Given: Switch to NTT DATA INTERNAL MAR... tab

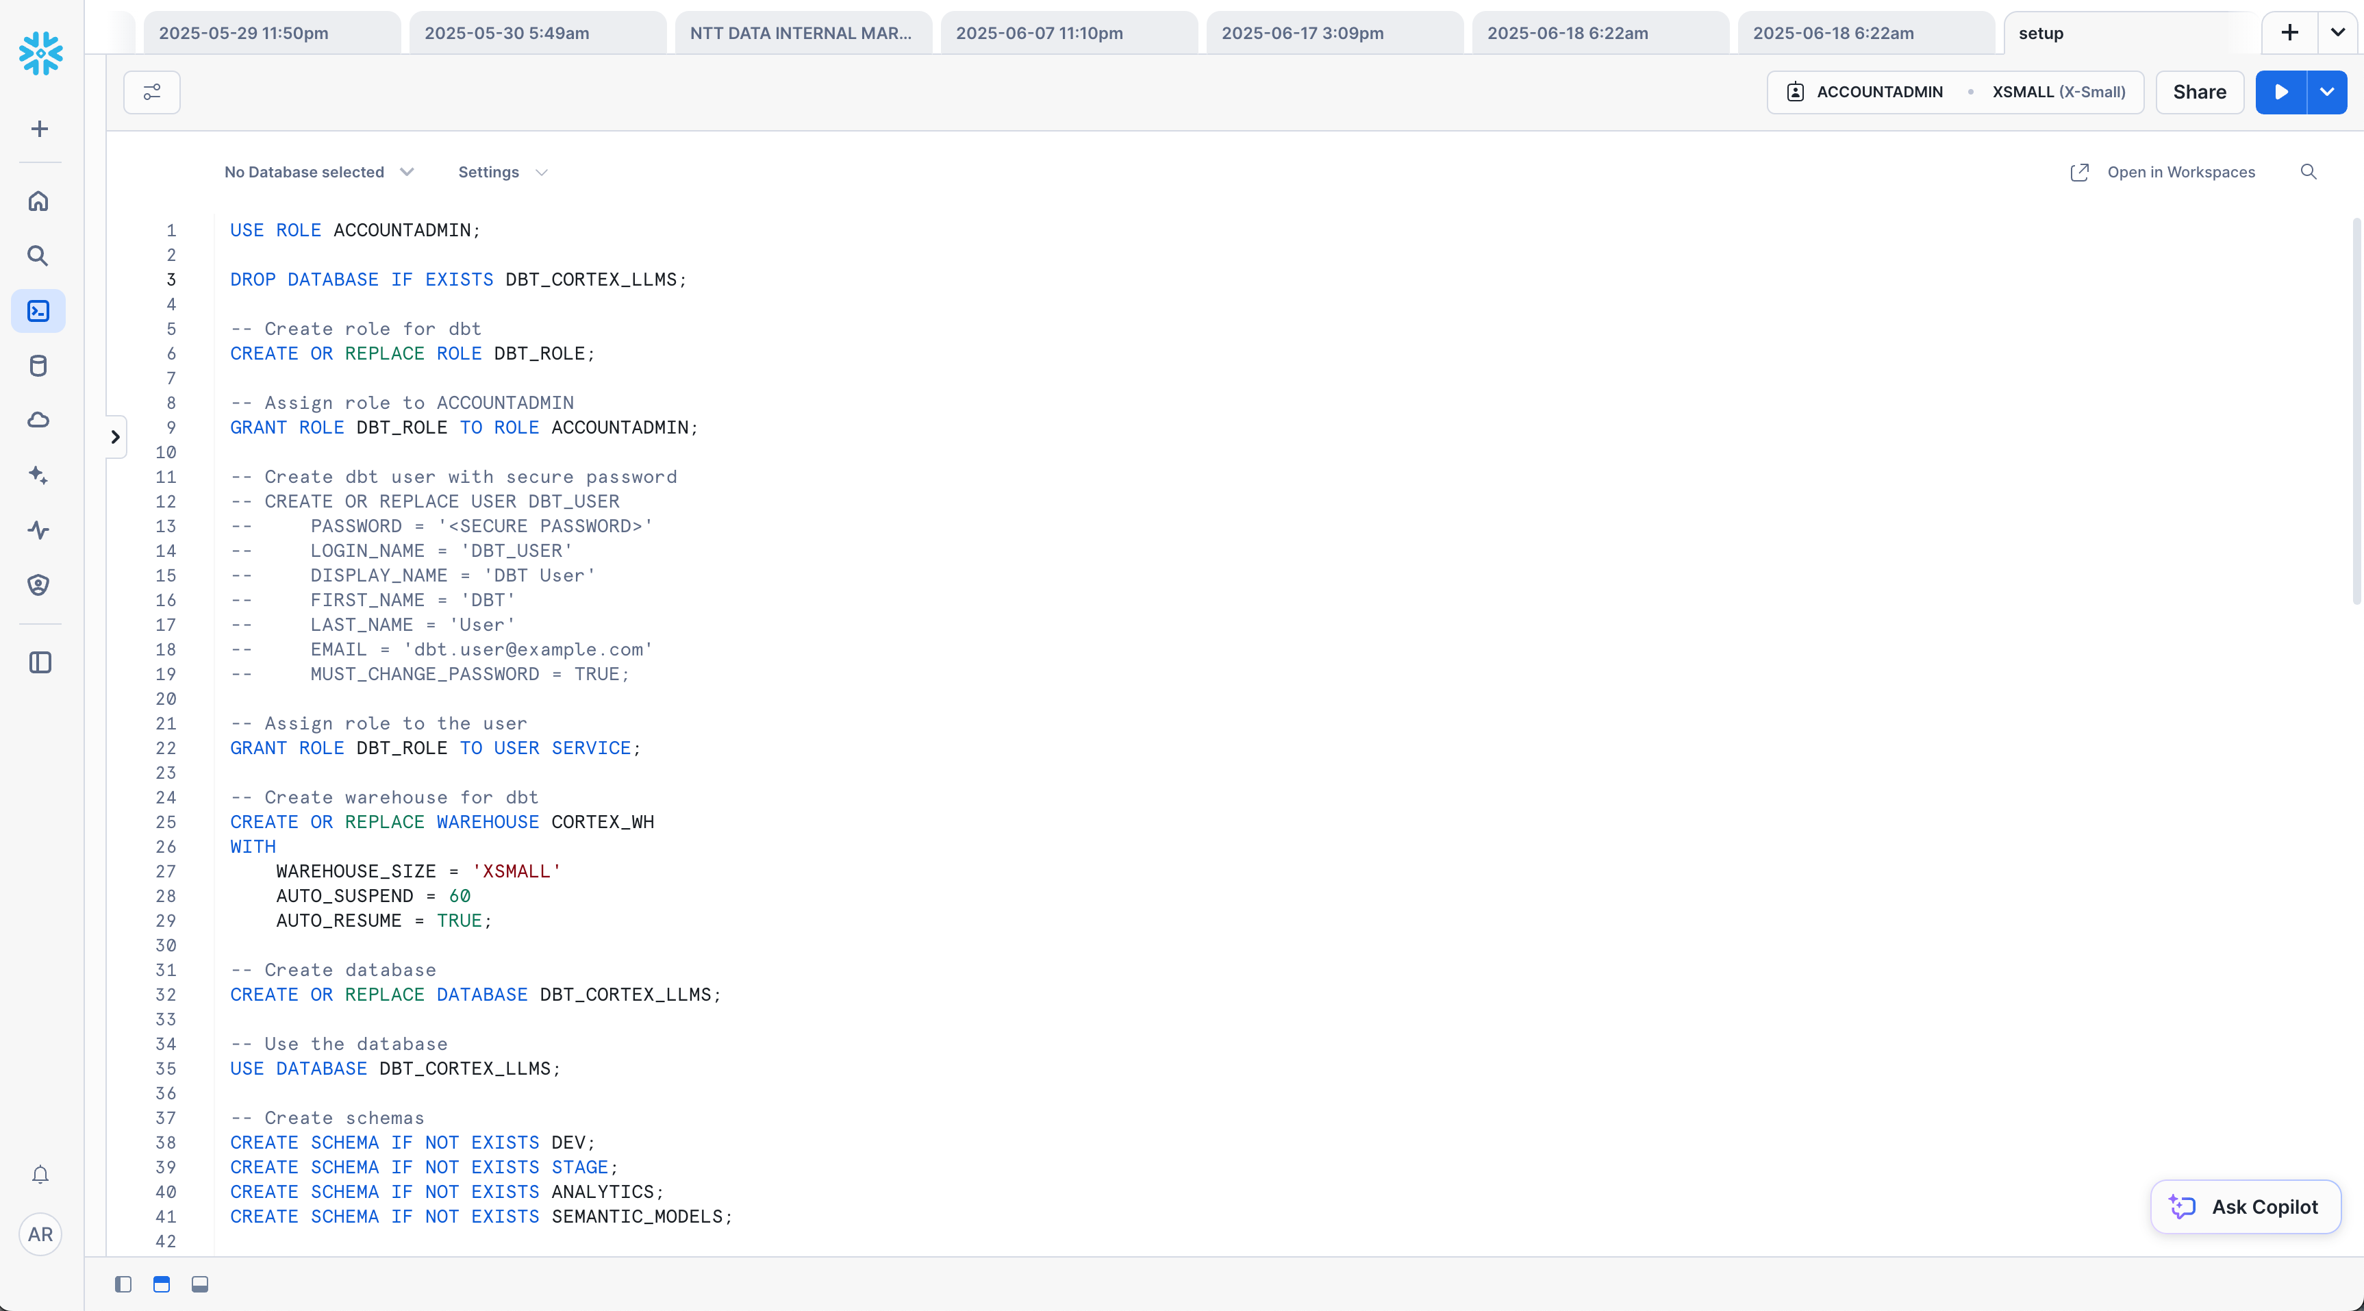Looking at the screenshot, I should pyautogui.click(x=802, y=33).
